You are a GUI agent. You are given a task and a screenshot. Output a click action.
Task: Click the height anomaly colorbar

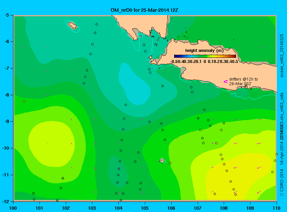(x=205, y=56)
